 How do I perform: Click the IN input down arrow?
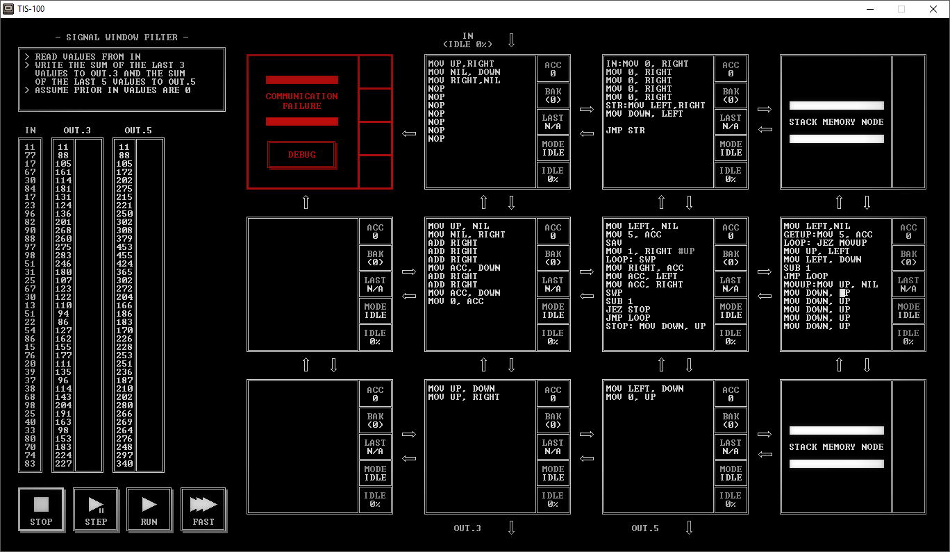pyautogui.click(x=512, y=40)
